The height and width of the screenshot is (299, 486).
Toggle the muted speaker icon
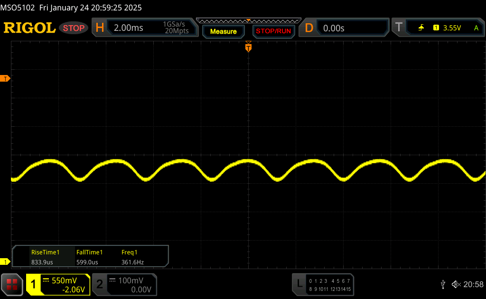pyautogui.click(x=456, y=284)
